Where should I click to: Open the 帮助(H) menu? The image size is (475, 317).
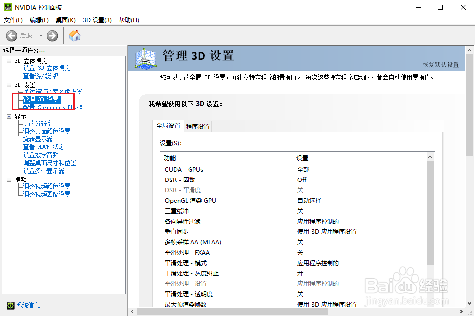tap(129, 20)
